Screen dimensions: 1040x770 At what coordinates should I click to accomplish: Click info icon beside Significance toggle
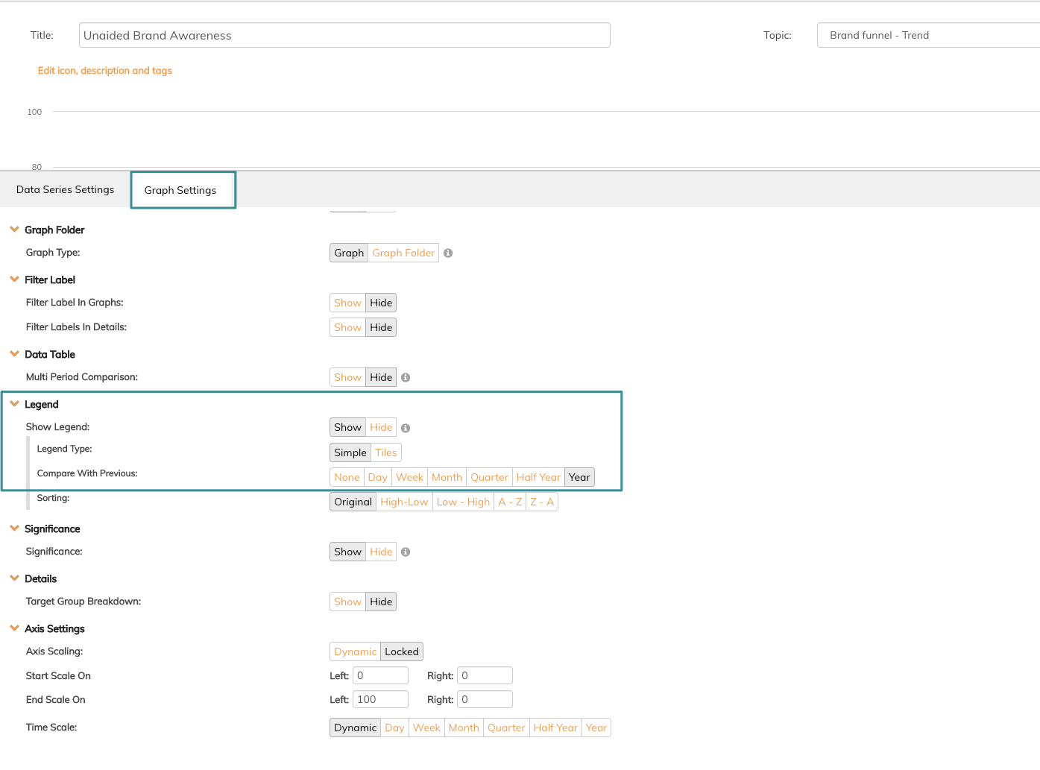pos(406,552)
